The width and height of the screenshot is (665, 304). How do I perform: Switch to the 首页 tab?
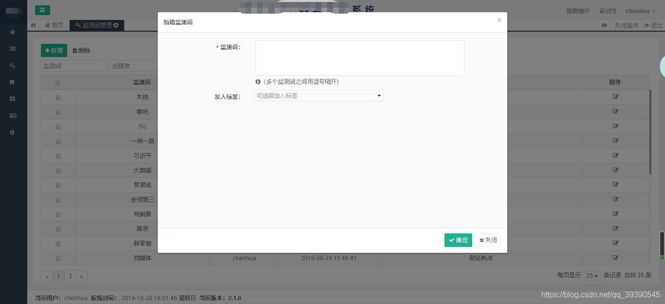pyautogui.click(x=54, y=25)
